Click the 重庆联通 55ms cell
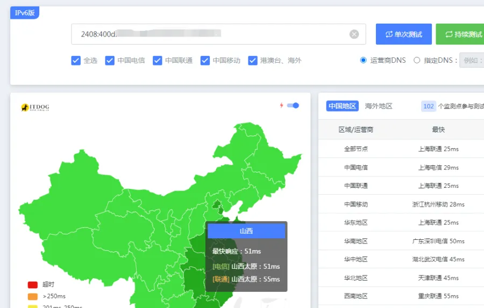This screenshot has height=308, width=484. [x=438, y=296]
